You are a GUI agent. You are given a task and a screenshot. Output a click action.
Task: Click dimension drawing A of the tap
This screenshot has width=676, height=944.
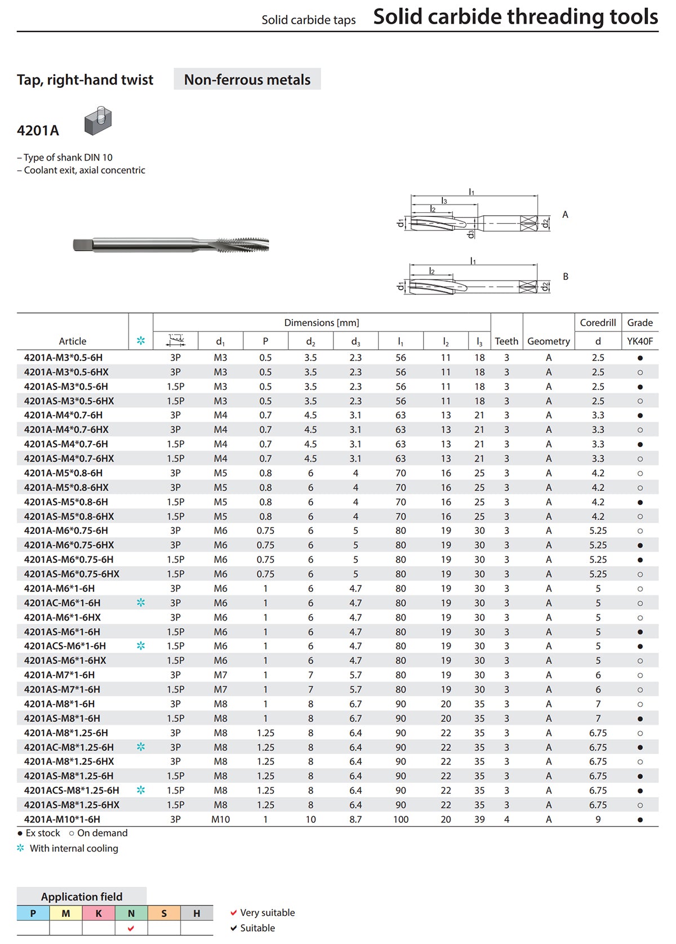[x=475, y=215]
